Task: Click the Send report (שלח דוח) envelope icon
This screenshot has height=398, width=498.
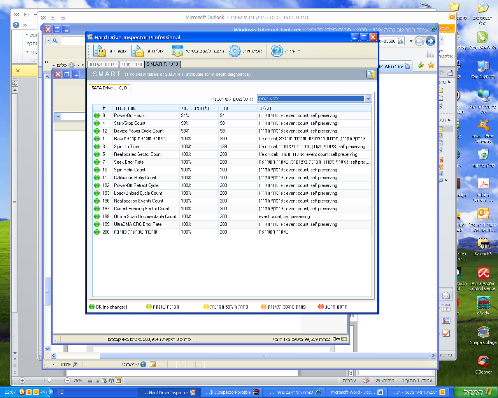Action: [x=137, y=51]
